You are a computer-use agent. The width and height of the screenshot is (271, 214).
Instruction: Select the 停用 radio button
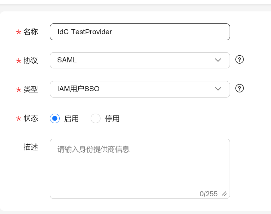coord(95,118)
